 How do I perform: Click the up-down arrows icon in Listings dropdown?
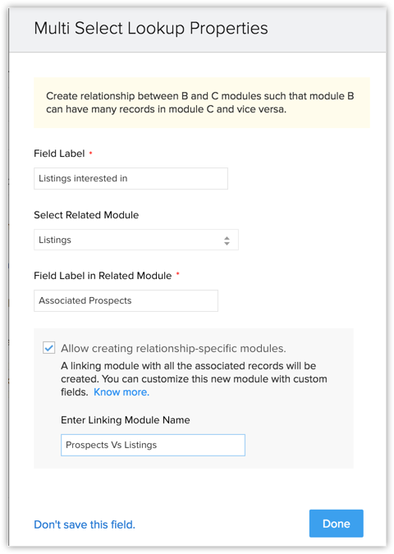227,240
